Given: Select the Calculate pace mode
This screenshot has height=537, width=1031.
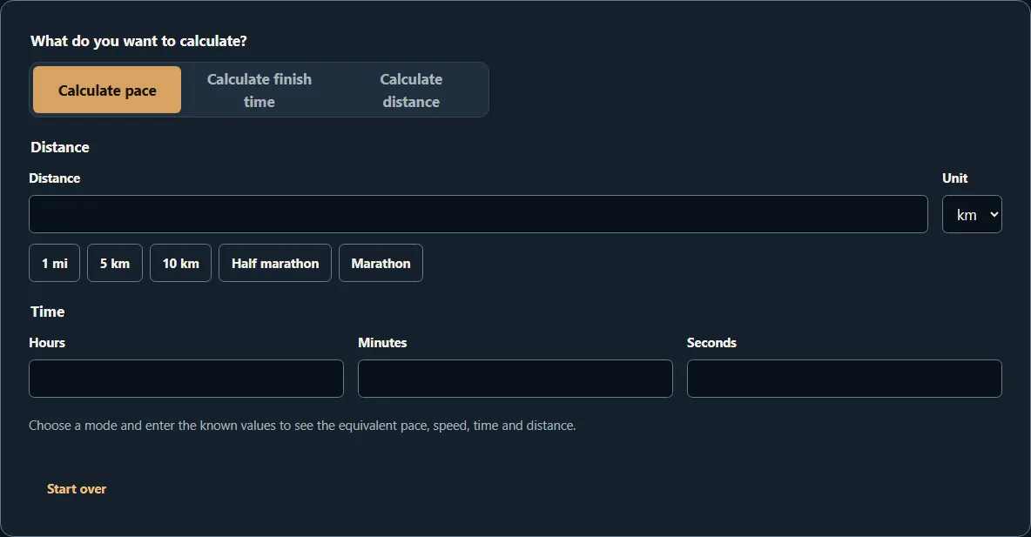Looking at the screenshot, I should (107, 90).
